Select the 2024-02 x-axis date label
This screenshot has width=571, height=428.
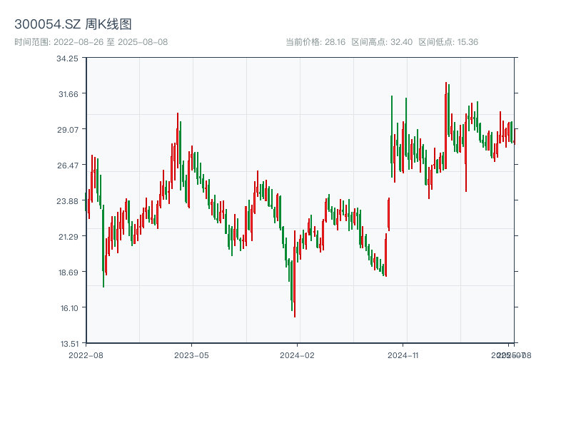tap(298, 355)
